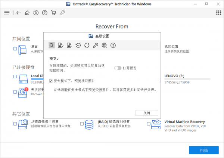Screen dimensions: 224x158
Task: Uncheck 安全模式下, 预览损坏照片 checkbox
Action: [x=51, y=81]
